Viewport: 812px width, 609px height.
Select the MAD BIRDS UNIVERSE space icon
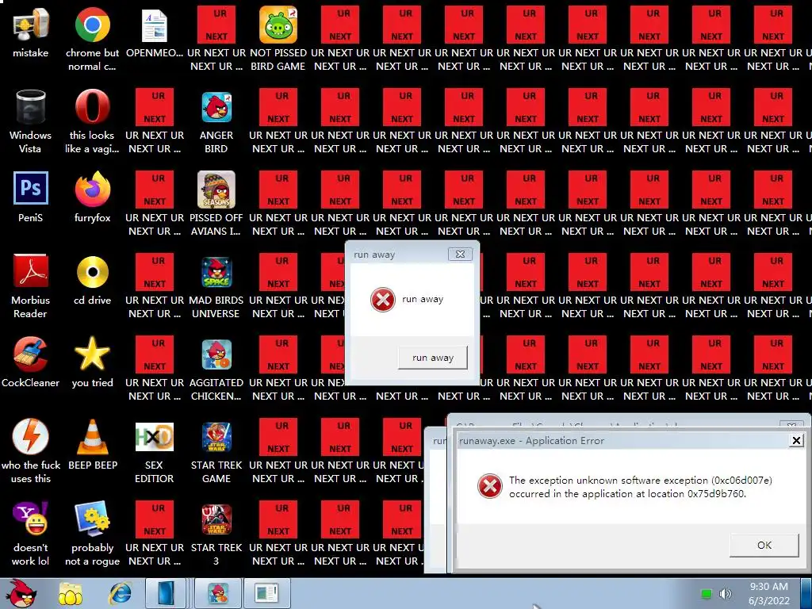[x=216, y=273]
